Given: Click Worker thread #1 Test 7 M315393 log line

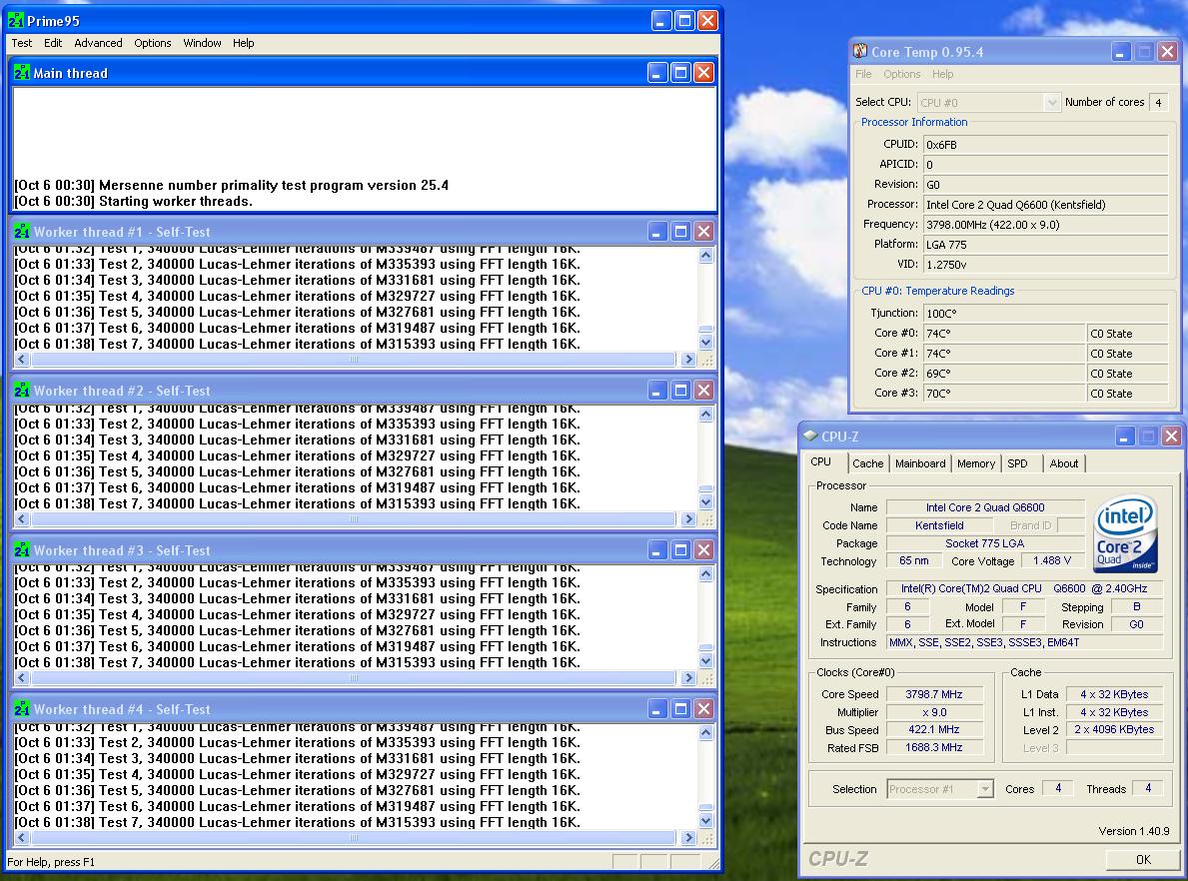Looking at the screenshot, I should pyautogui.click(x=297, y=344).
